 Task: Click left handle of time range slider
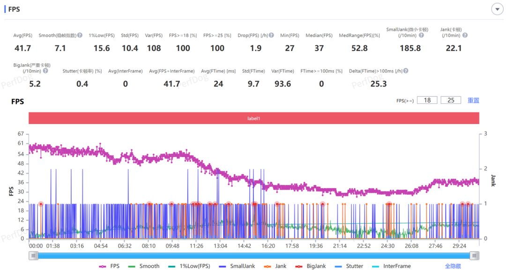33,255
